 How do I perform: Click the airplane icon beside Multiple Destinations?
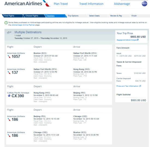click(x=9, y=32)
